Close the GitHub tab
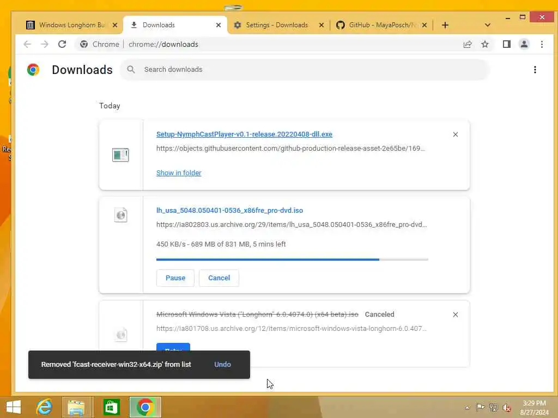 coord(424,25)
